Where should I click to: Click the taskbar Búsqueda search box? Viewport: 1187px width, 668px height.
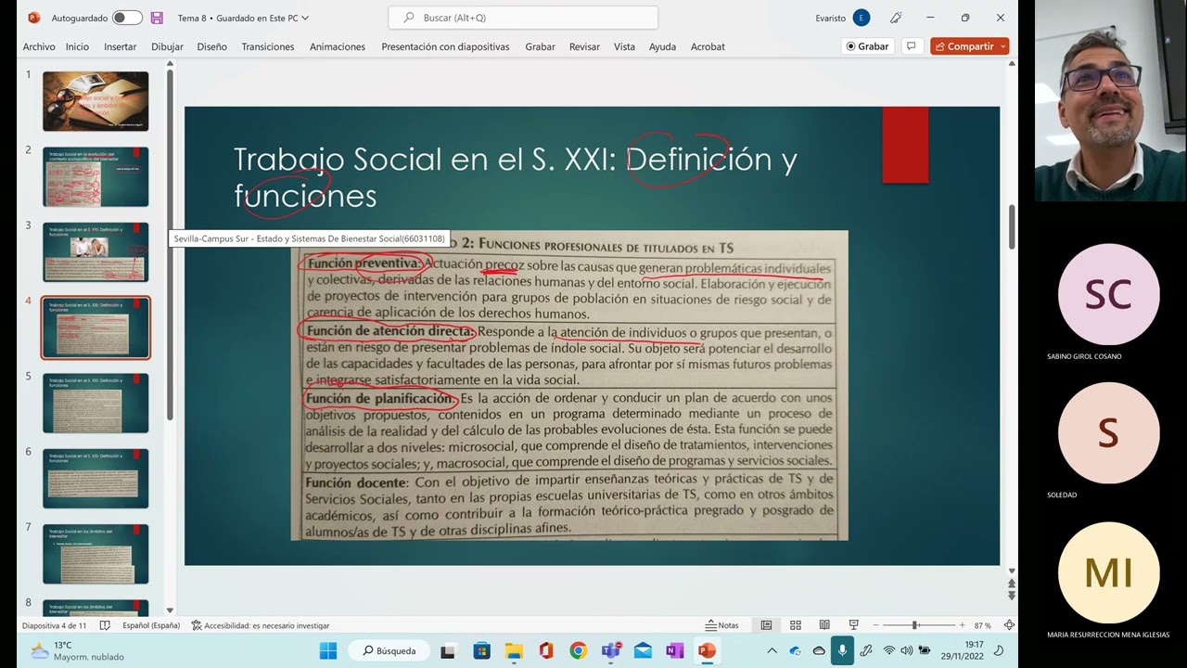click(389, 650)
